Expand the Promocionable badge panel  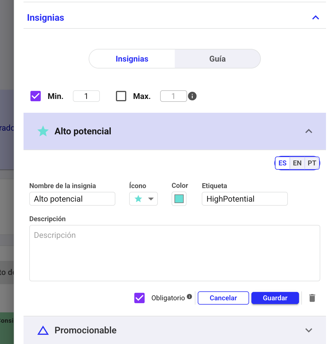[x=309, y=330]
